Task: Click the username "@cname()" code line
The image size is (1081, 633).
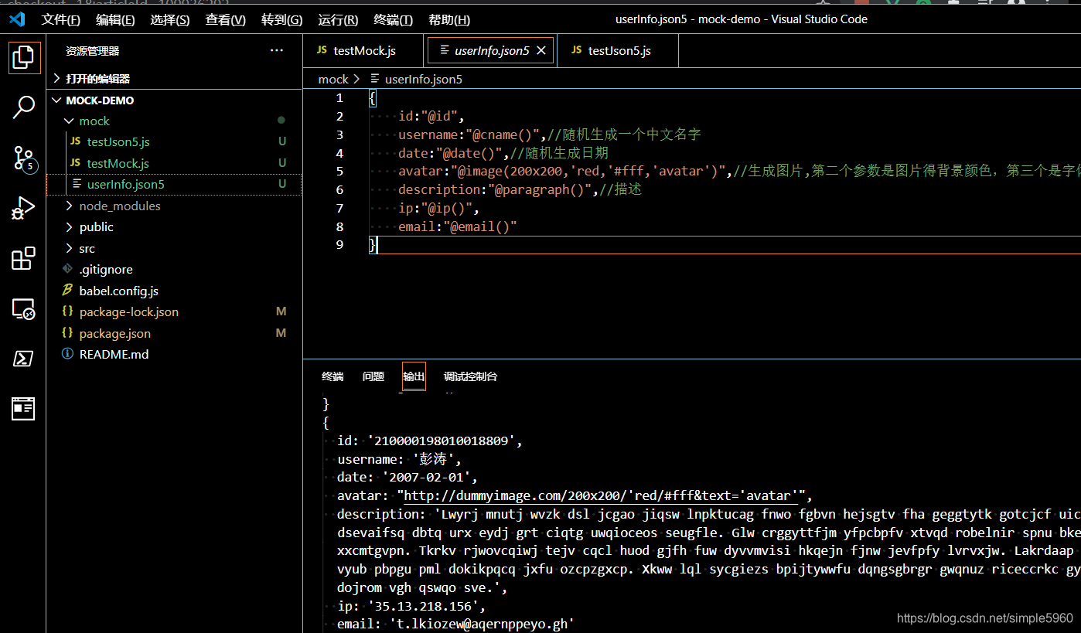Action: (549, 134)
